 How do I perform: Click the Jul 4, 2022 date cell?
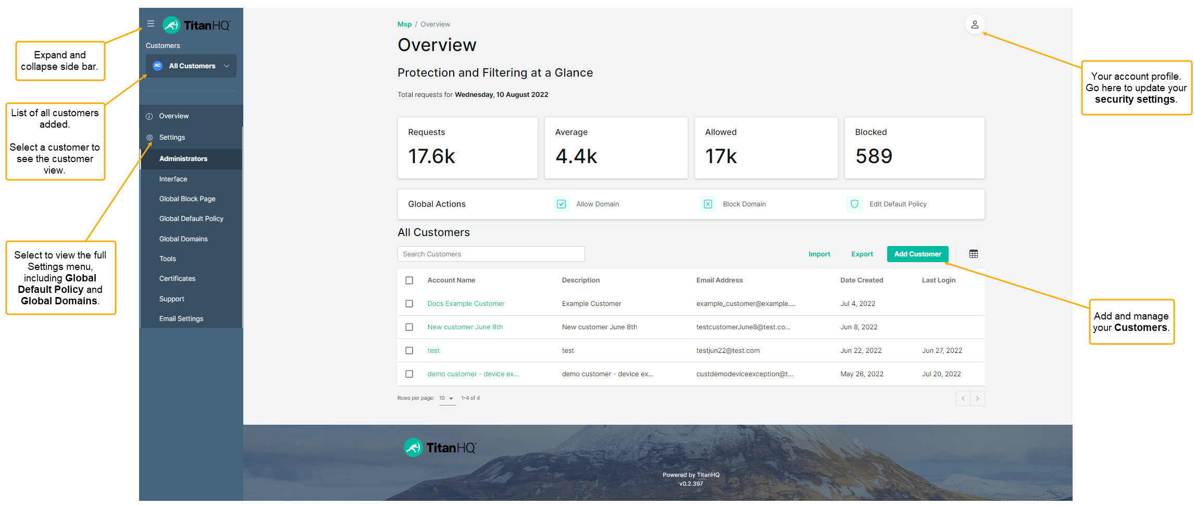click(857, 304)
